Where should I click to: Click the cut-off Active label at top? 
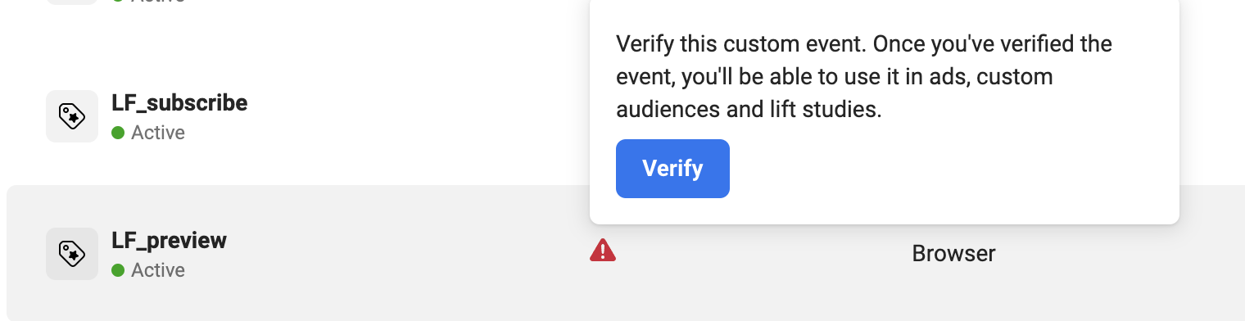click(x=158, y=2)
